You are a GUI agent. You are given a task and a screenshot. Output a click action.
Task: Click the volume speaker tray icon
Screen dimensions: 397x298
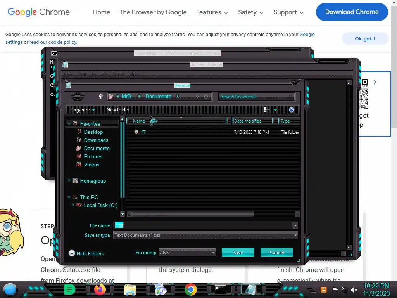(354, 289)
